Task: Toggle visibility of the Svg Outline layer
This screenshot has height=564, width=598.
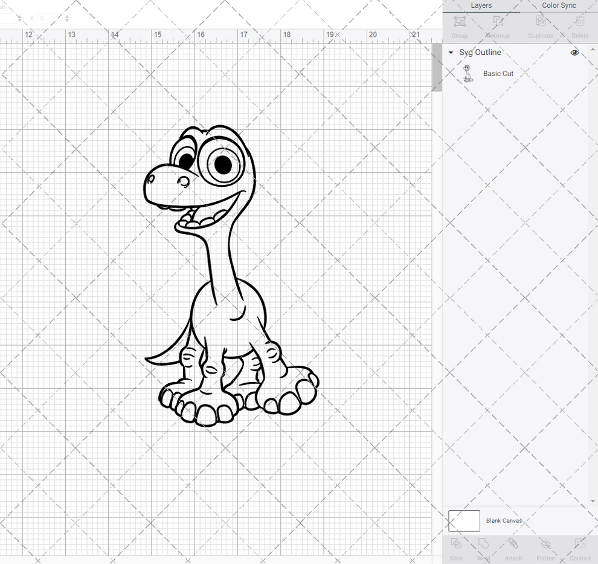Action: (x=574, y=53)
